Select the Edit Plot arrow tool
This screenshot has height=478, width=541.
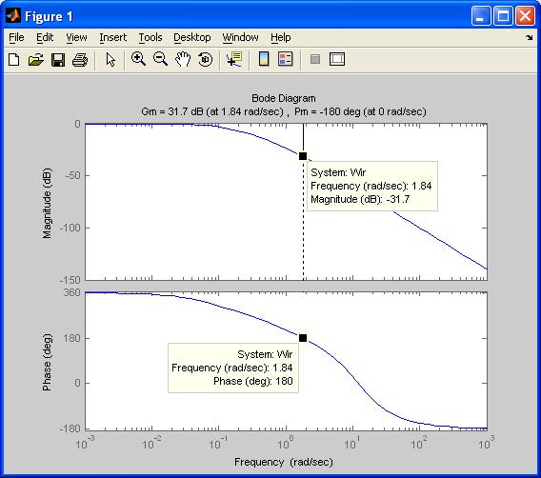click(110, 60)
